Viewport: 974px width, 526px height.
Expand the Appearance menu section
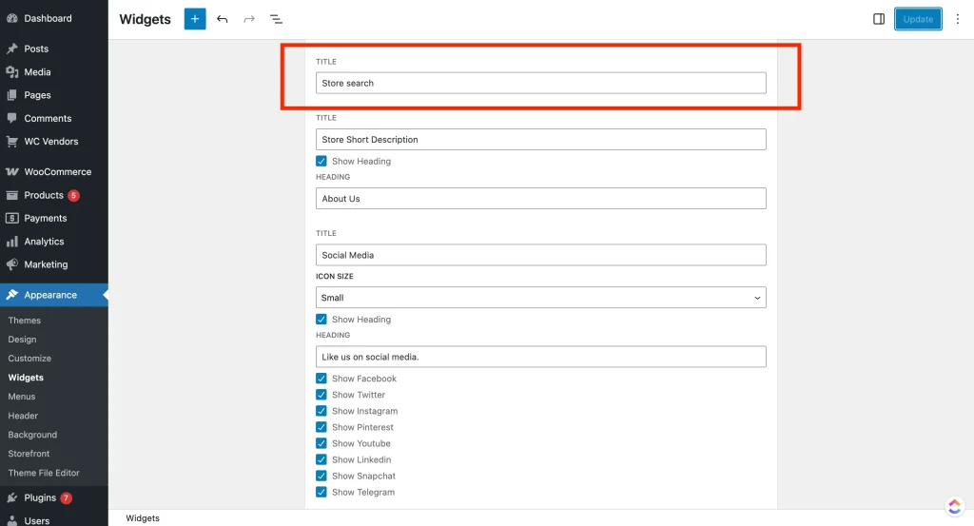tap(50, 295)
